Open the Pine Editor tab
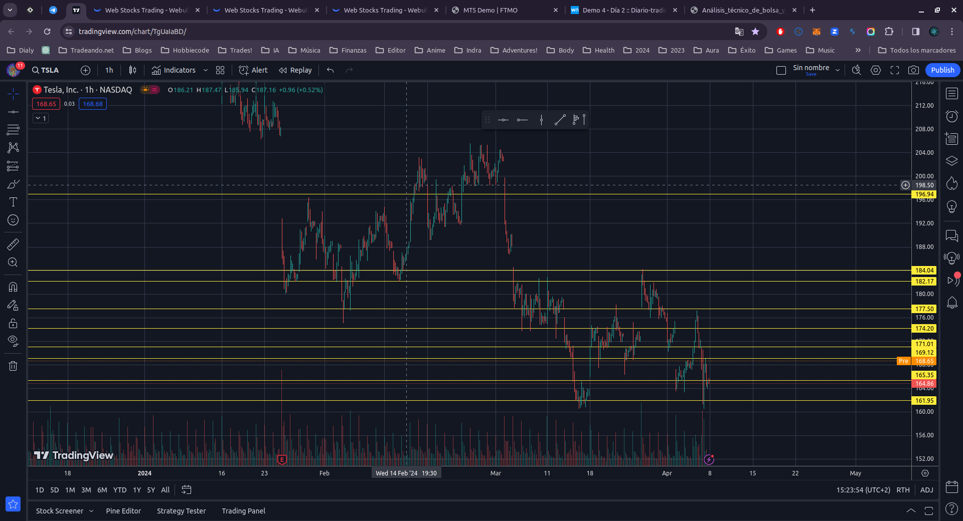 (123, 511)
